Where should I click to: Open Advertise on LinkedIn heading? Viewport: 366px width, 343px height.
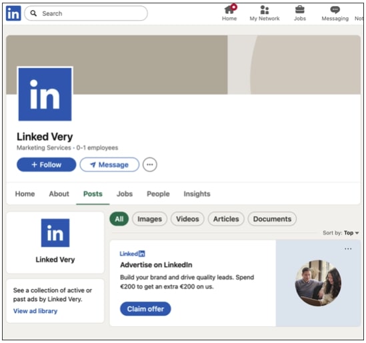[x=156, y=265]
